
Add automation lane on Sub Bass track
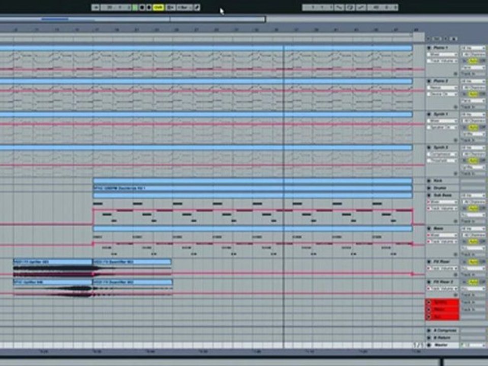455,221
